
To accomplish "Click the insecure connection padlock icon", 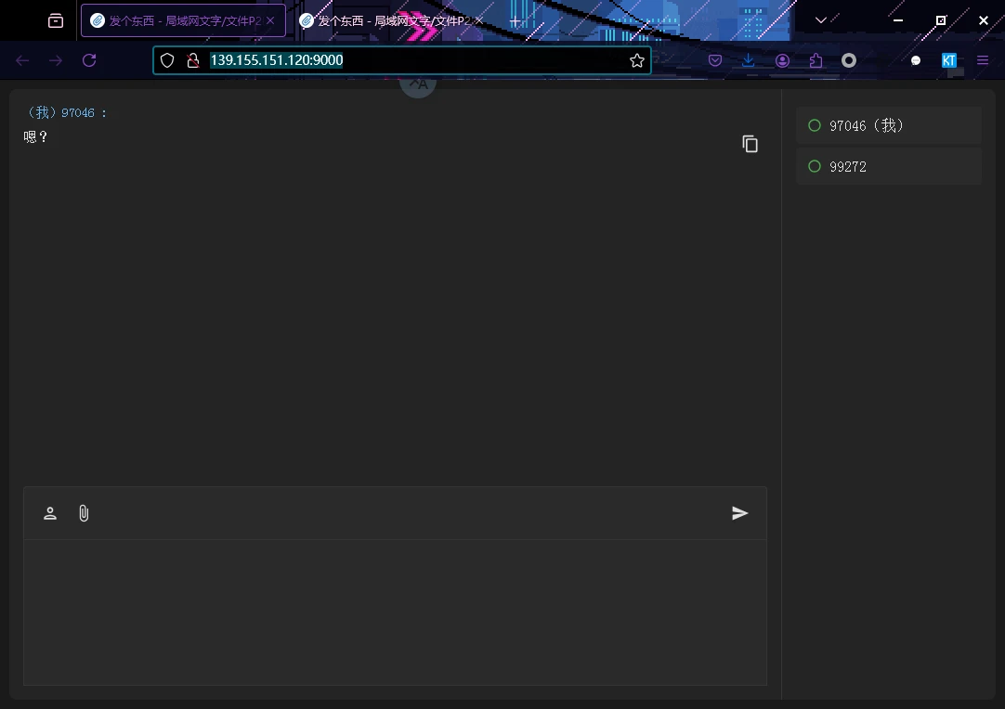I will (x=192, y=60).
